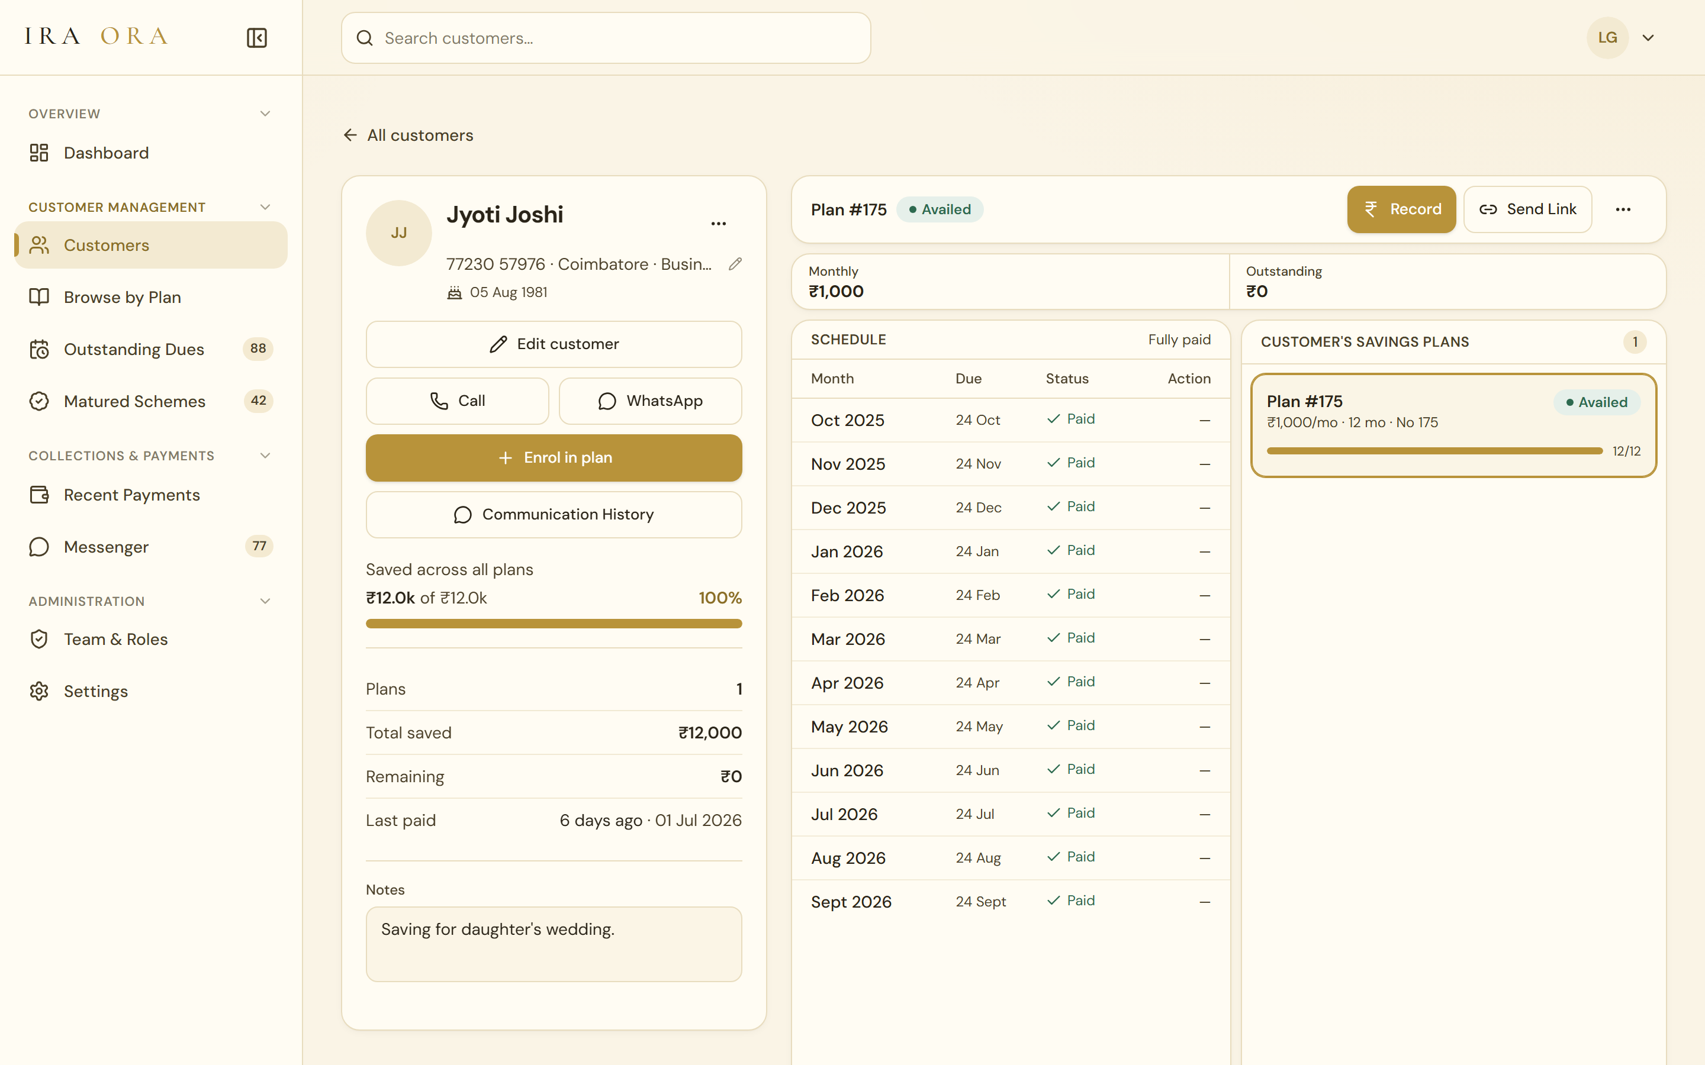Click the Availed badge in the plan header

click(x=940, y=209)
